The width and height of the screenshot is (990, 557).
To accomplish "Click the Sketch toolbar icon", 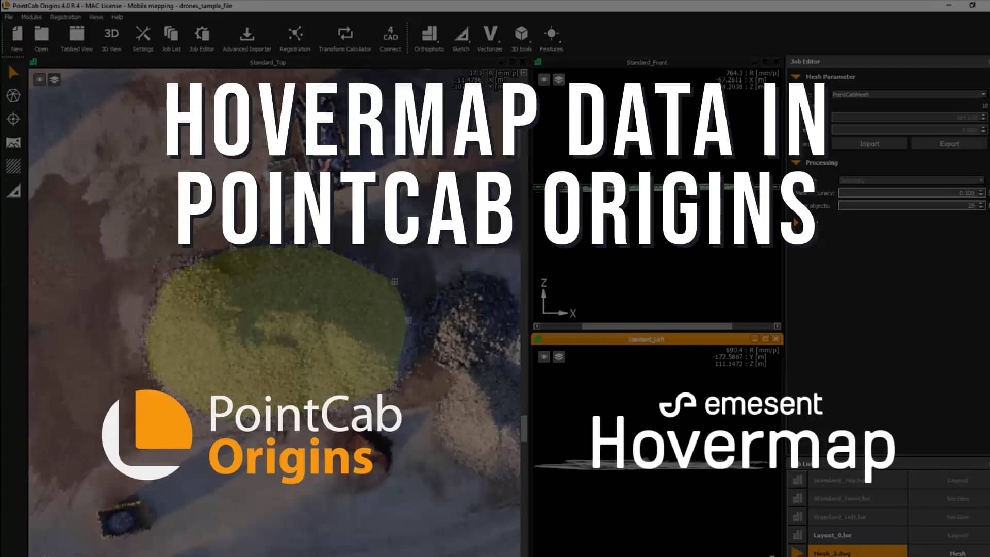I will pyautogui.click(x=460, y=36).
